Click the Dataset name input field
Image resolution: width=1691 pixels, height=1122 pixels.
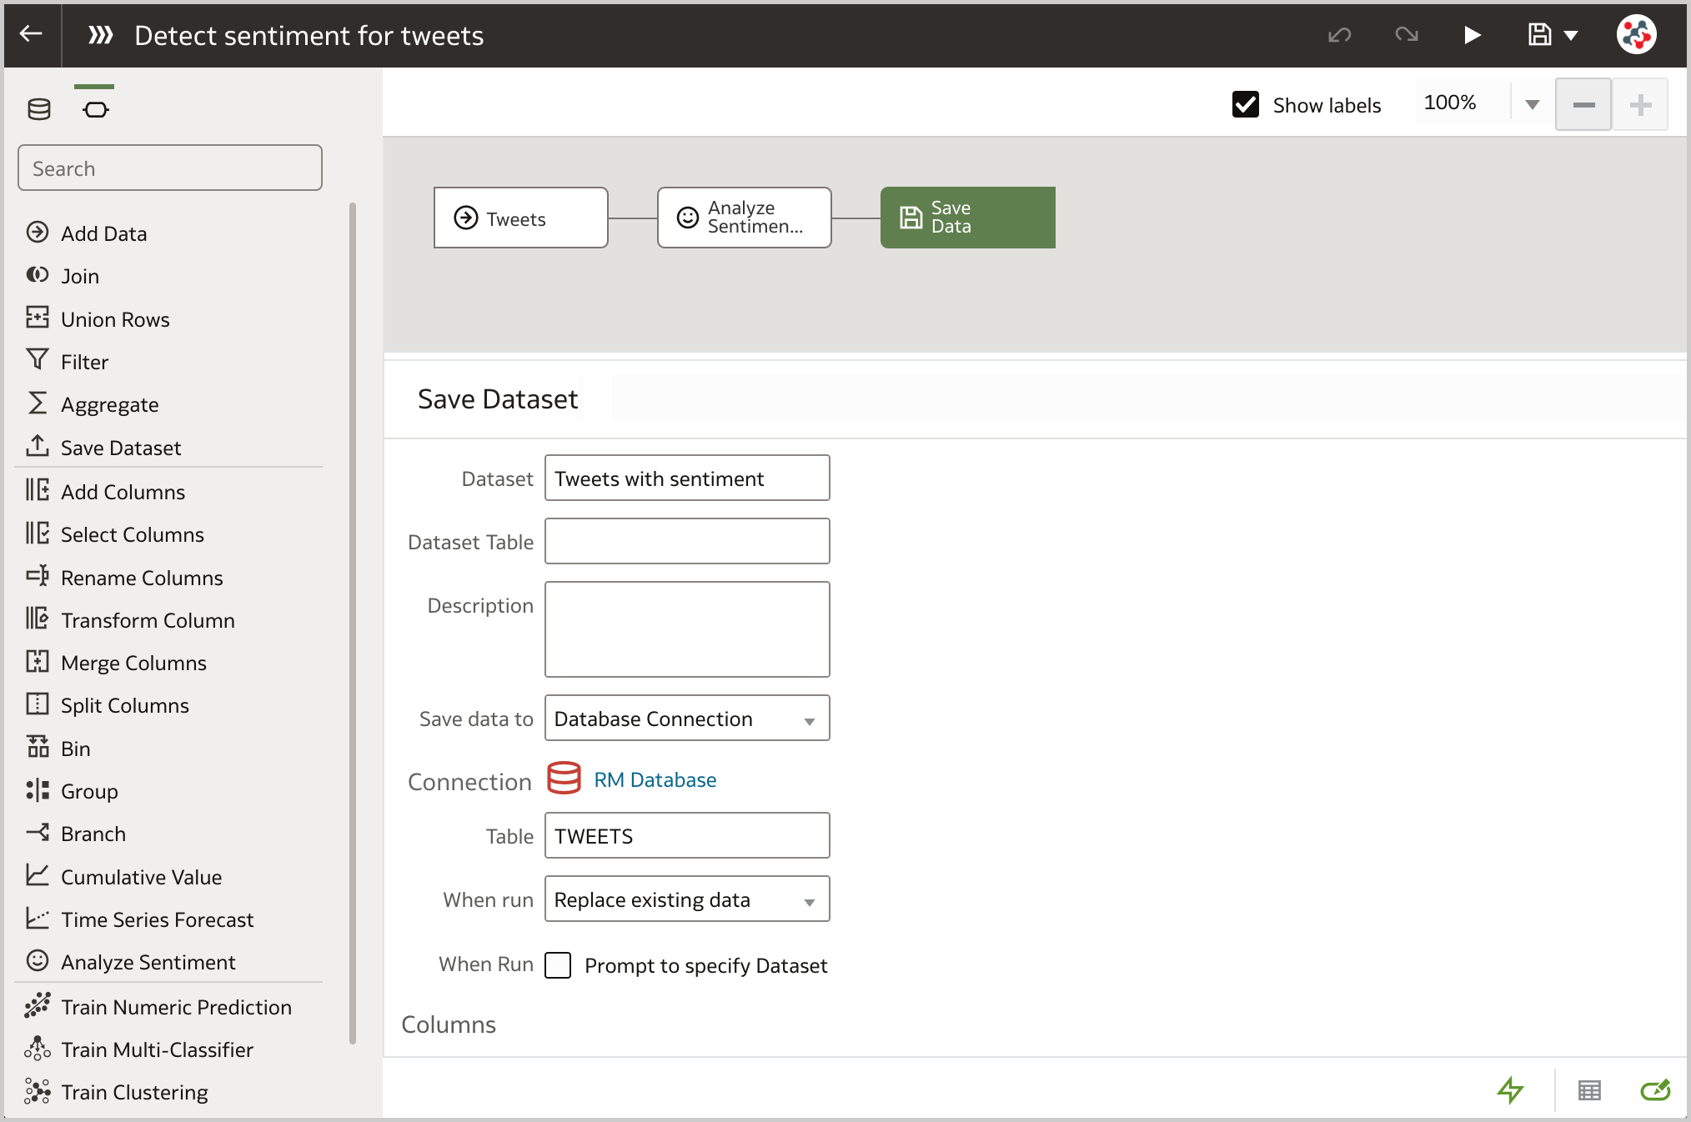point(686,478)
